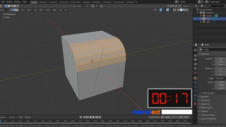
Task: Open the Options dropdown
Action: (x=187, y=6)
